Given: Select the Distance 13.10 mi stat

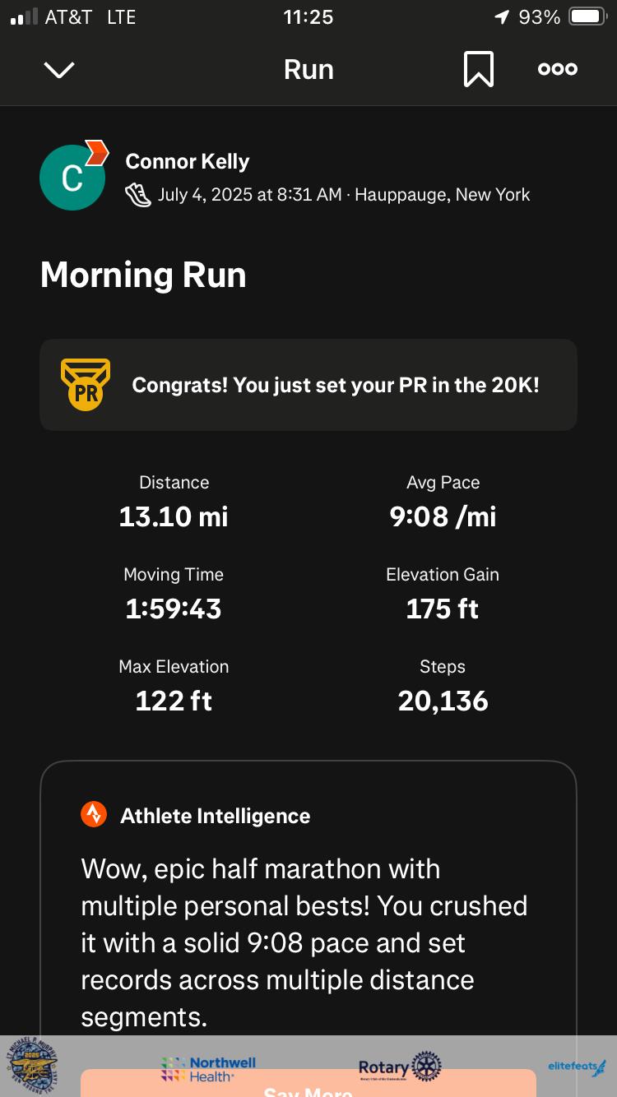Looking at the screenshot, I should click(x=174, y=502).
